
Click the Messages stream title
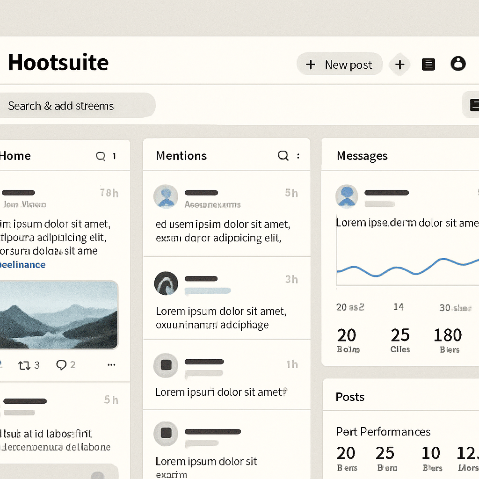pos(362,156)
